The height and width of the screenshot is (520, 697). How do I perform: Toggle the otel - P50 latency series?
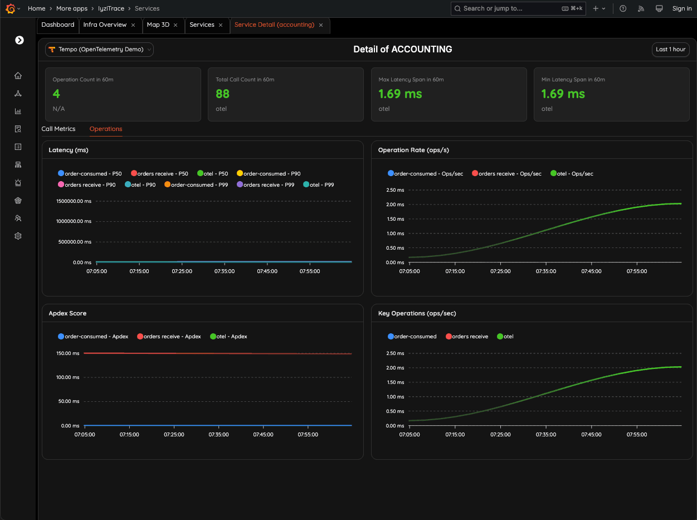pyautogui.click(x=212, y=173)
